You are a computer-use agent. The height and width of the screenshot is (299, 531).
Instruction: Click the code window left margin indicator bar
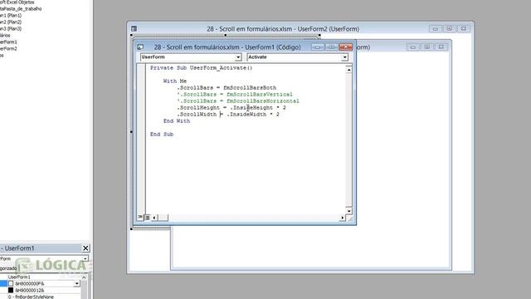(x=141, y=139)
